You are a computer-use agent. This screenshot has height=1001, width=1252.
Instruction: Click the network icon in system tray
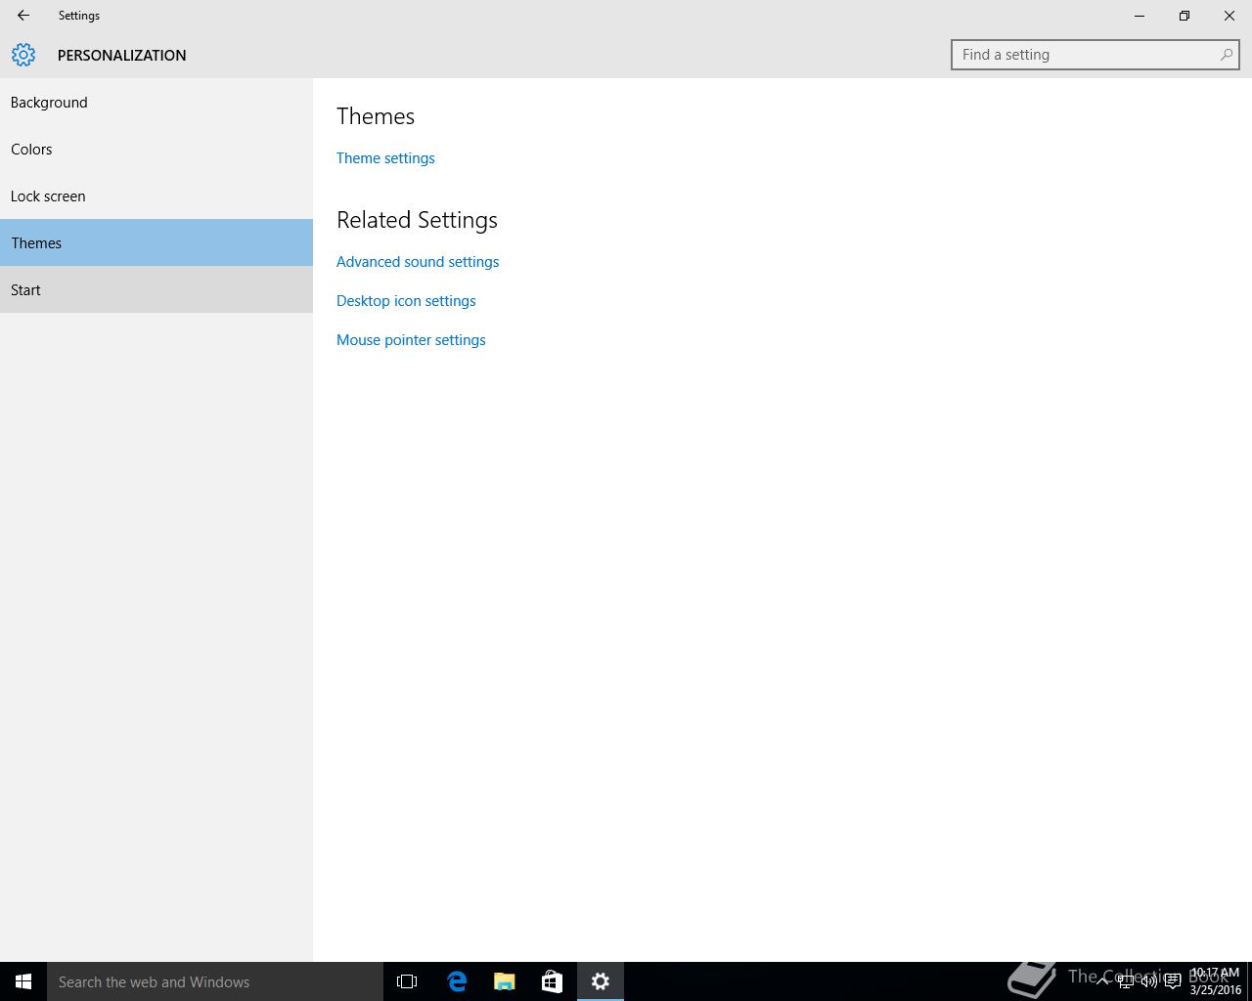tap(1126, 981)
